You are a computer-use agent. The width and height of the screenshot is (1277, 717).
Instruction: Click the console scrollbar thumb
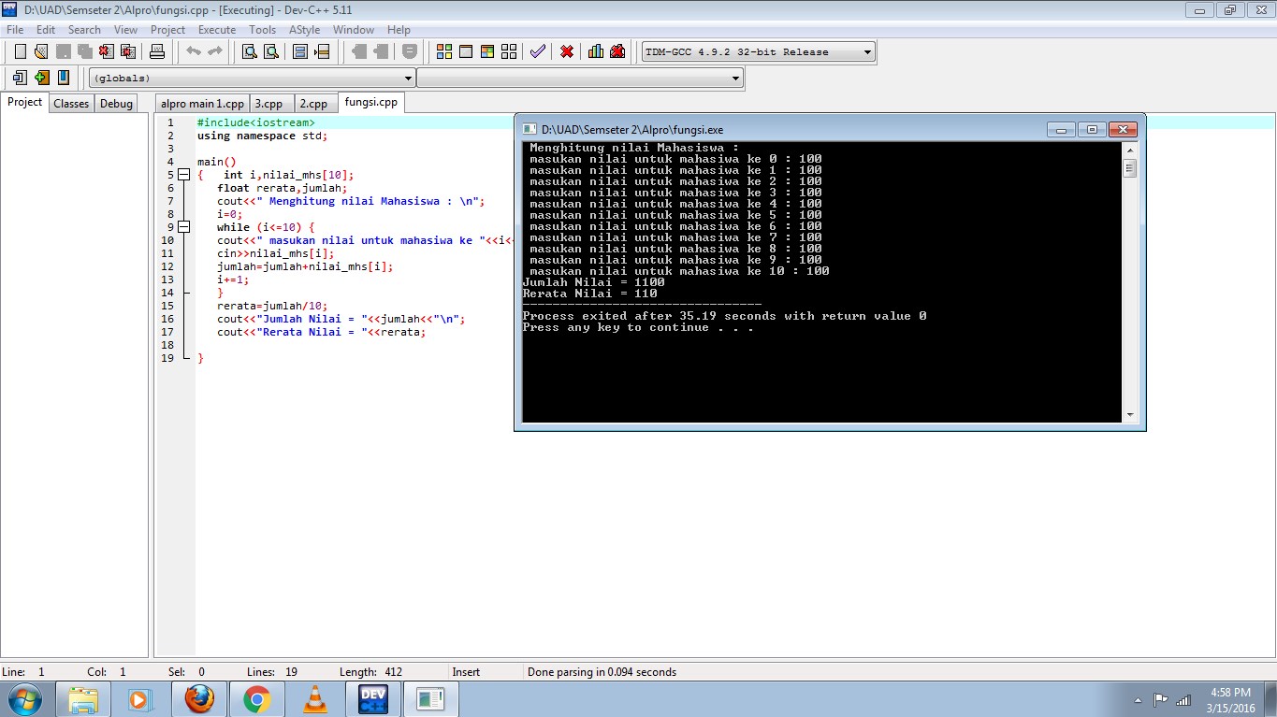(x=1130, y=168)
